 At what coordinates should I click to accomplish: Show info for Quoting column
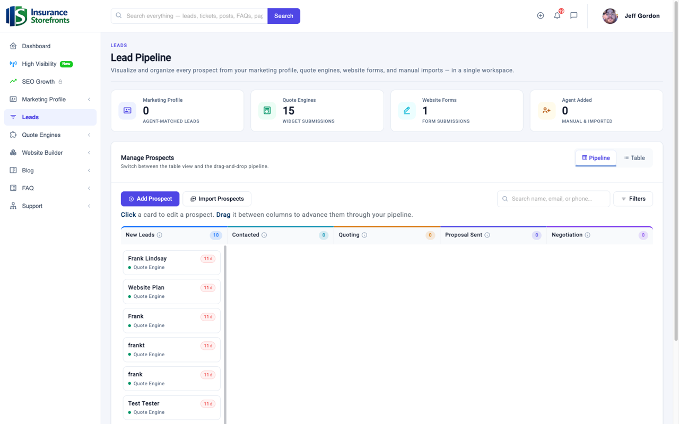click(364, 235)
